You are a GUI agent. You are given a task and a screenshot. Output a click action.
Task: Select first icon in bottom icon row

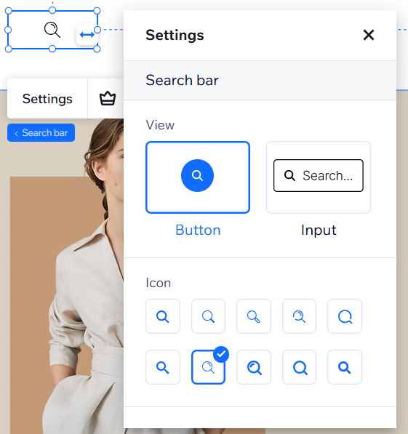pyautogui.click(x=163, y=367)
